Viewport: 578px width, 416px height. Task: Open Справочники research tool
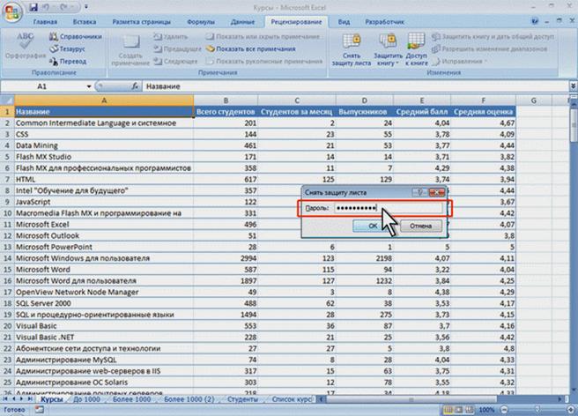point(75,36)
